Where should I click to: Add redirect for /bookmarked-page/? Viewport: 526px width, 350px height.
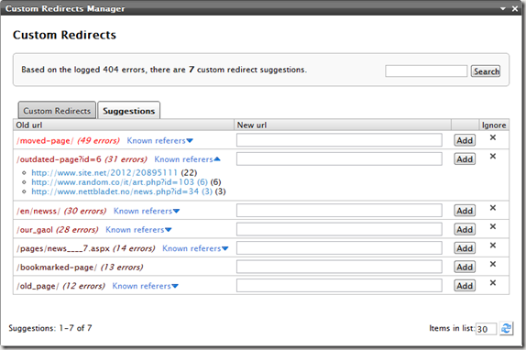click(x=465, y=268)
